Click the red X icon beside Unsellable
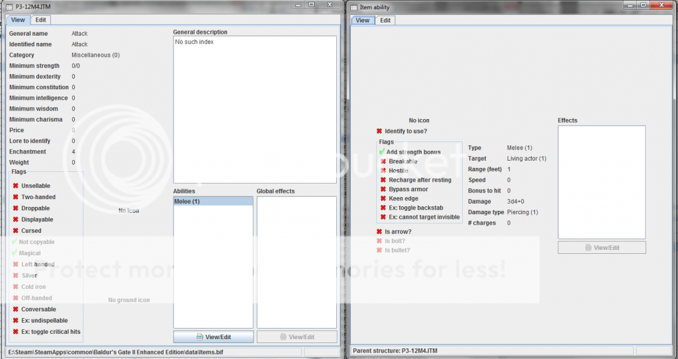 (x=16, y=186)
